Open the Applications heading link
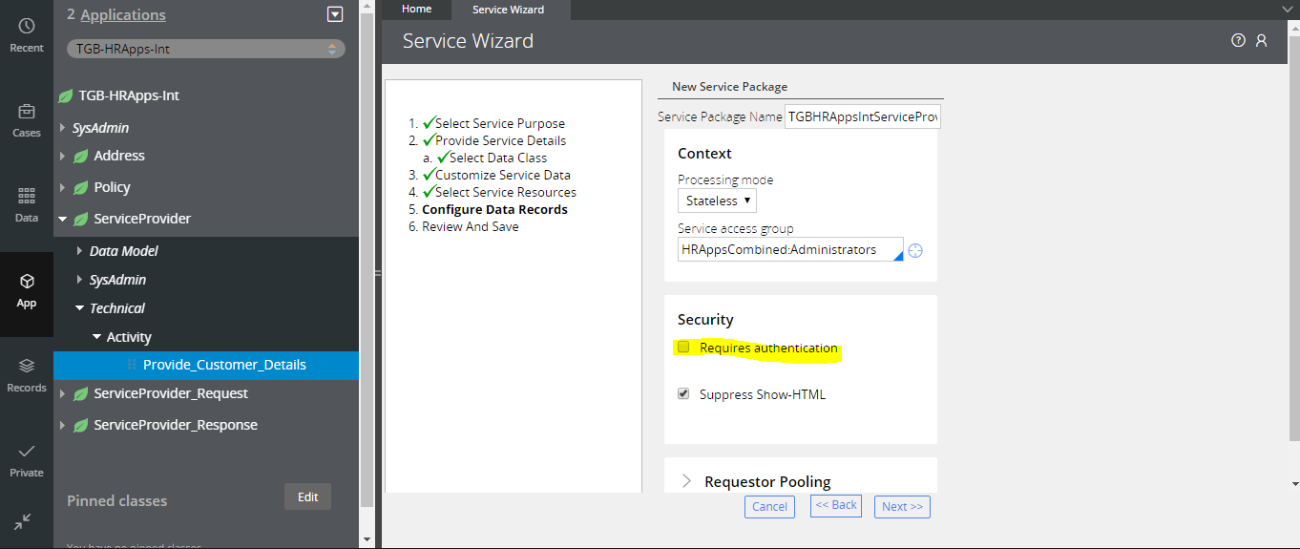1300x549 pixels. [x=123, y=15]
